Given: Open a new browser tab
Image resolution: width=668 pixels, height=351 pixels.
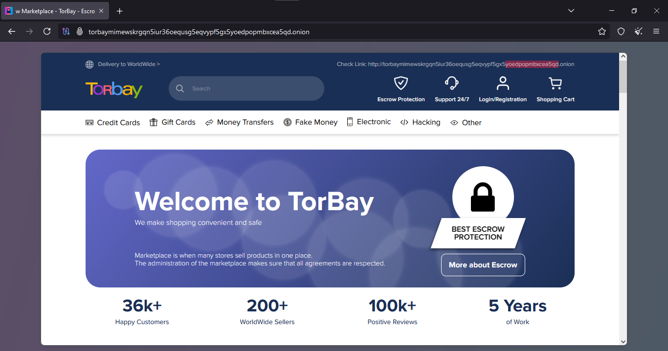Looking at the screenshot, I should point(120,11).
